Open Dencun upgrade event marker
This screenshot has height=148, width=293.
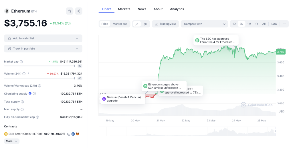122,99
